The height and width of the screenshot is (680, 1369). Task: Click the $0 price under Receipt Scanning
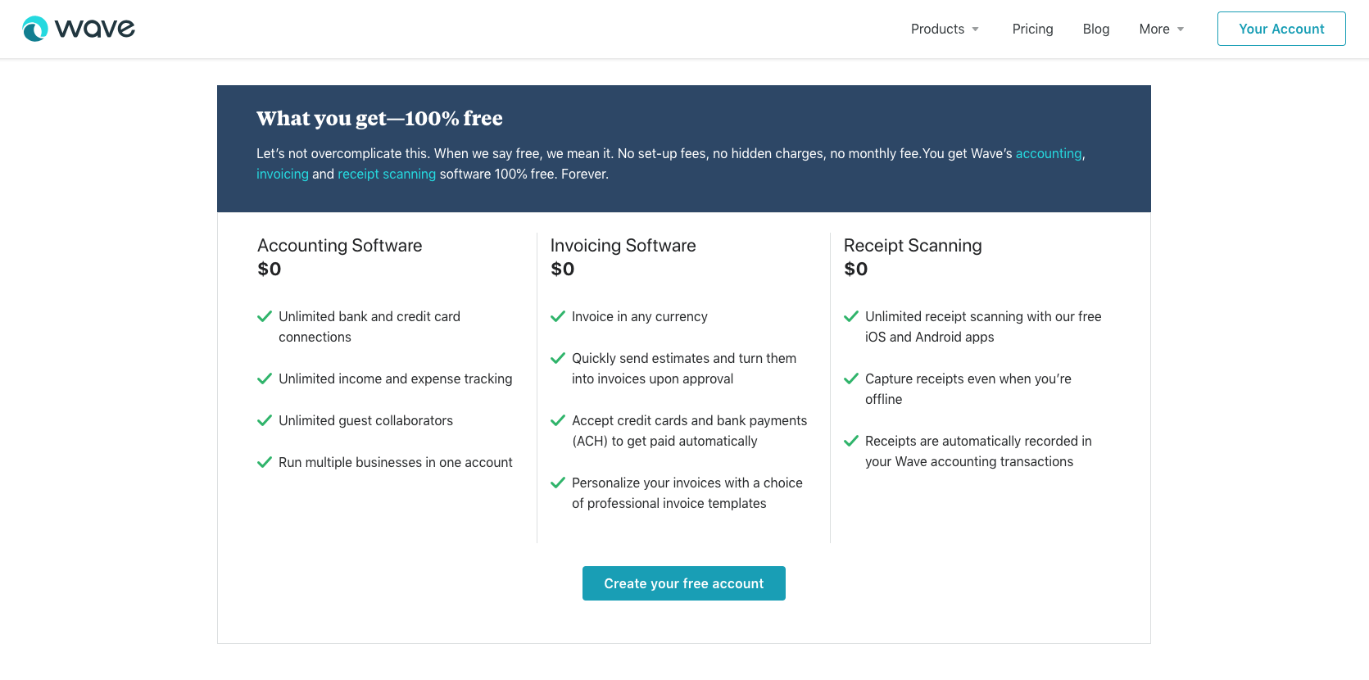pos(856,269)
